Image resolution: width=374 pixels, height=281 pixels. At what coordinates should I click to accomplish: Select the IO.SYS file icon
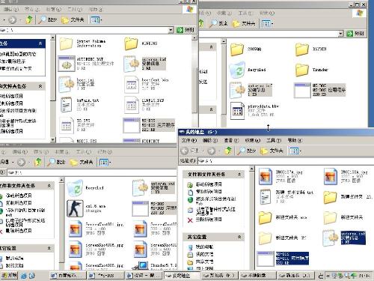coord(67,125)
